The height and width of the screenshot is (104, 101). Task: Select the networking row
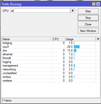pyautogui.click(x=51, y=69)
